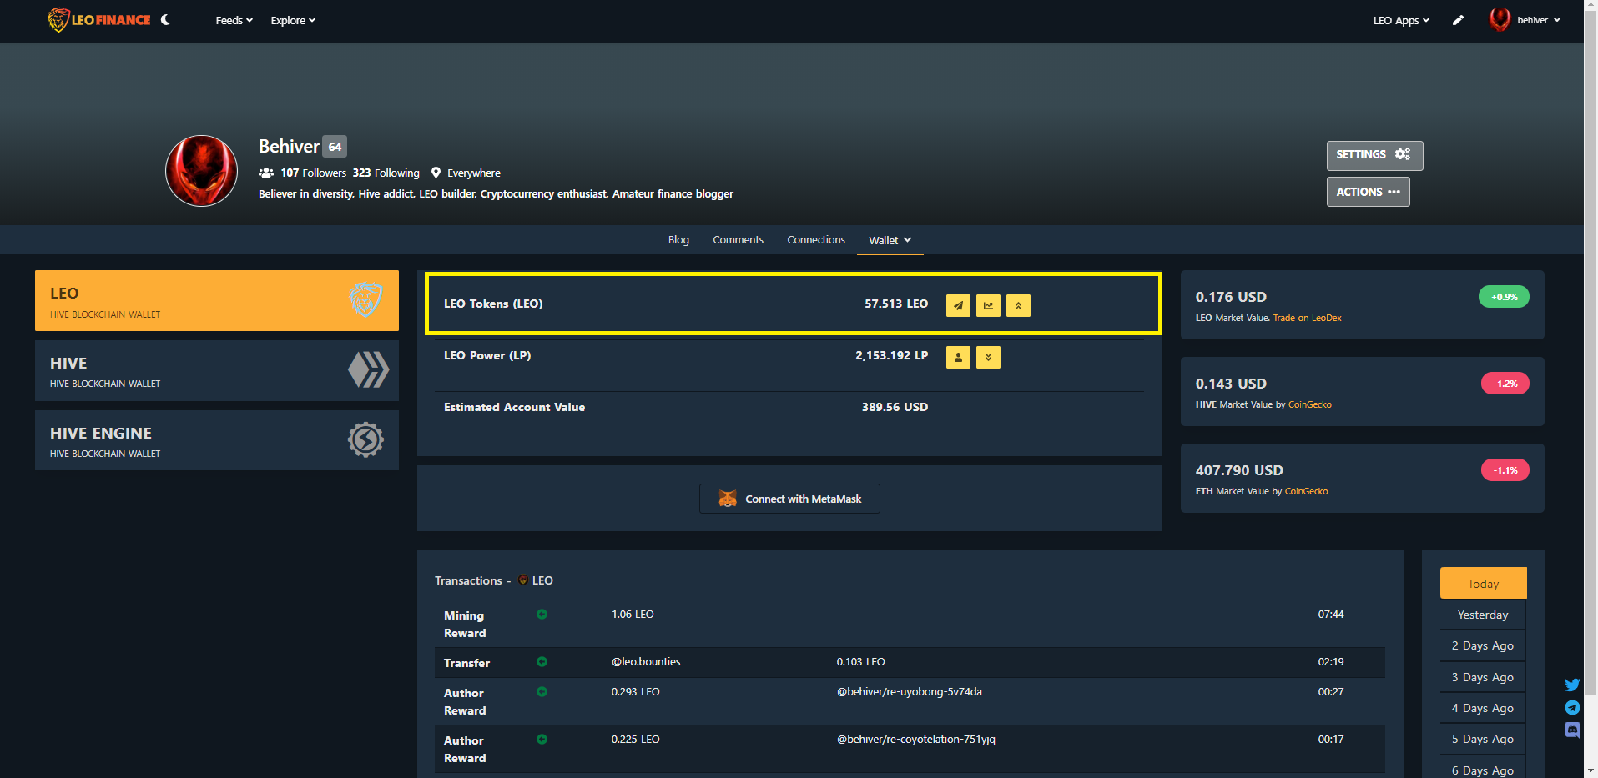The height and width of the screenshot is (778, 1598).
Task: Select the 4 Days Ago filter
Action: 1483,708
